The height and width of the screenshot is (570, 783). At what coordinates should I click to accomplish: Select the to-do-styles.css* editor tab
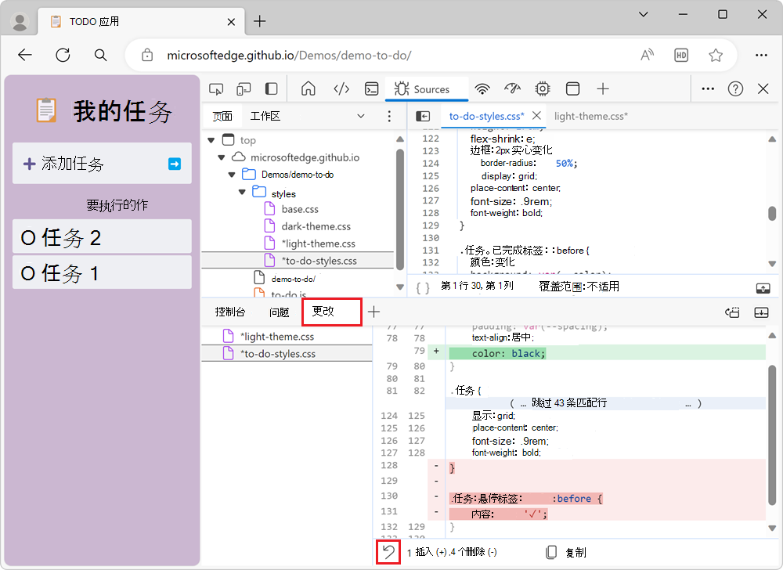click(x=486, y=117)
